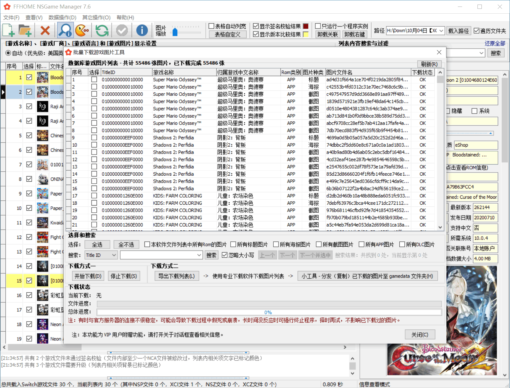This screenshot has width=510, height=388.
Task: Click right arrow of main list horizontal scrollbar
Action: coord(345,347)
